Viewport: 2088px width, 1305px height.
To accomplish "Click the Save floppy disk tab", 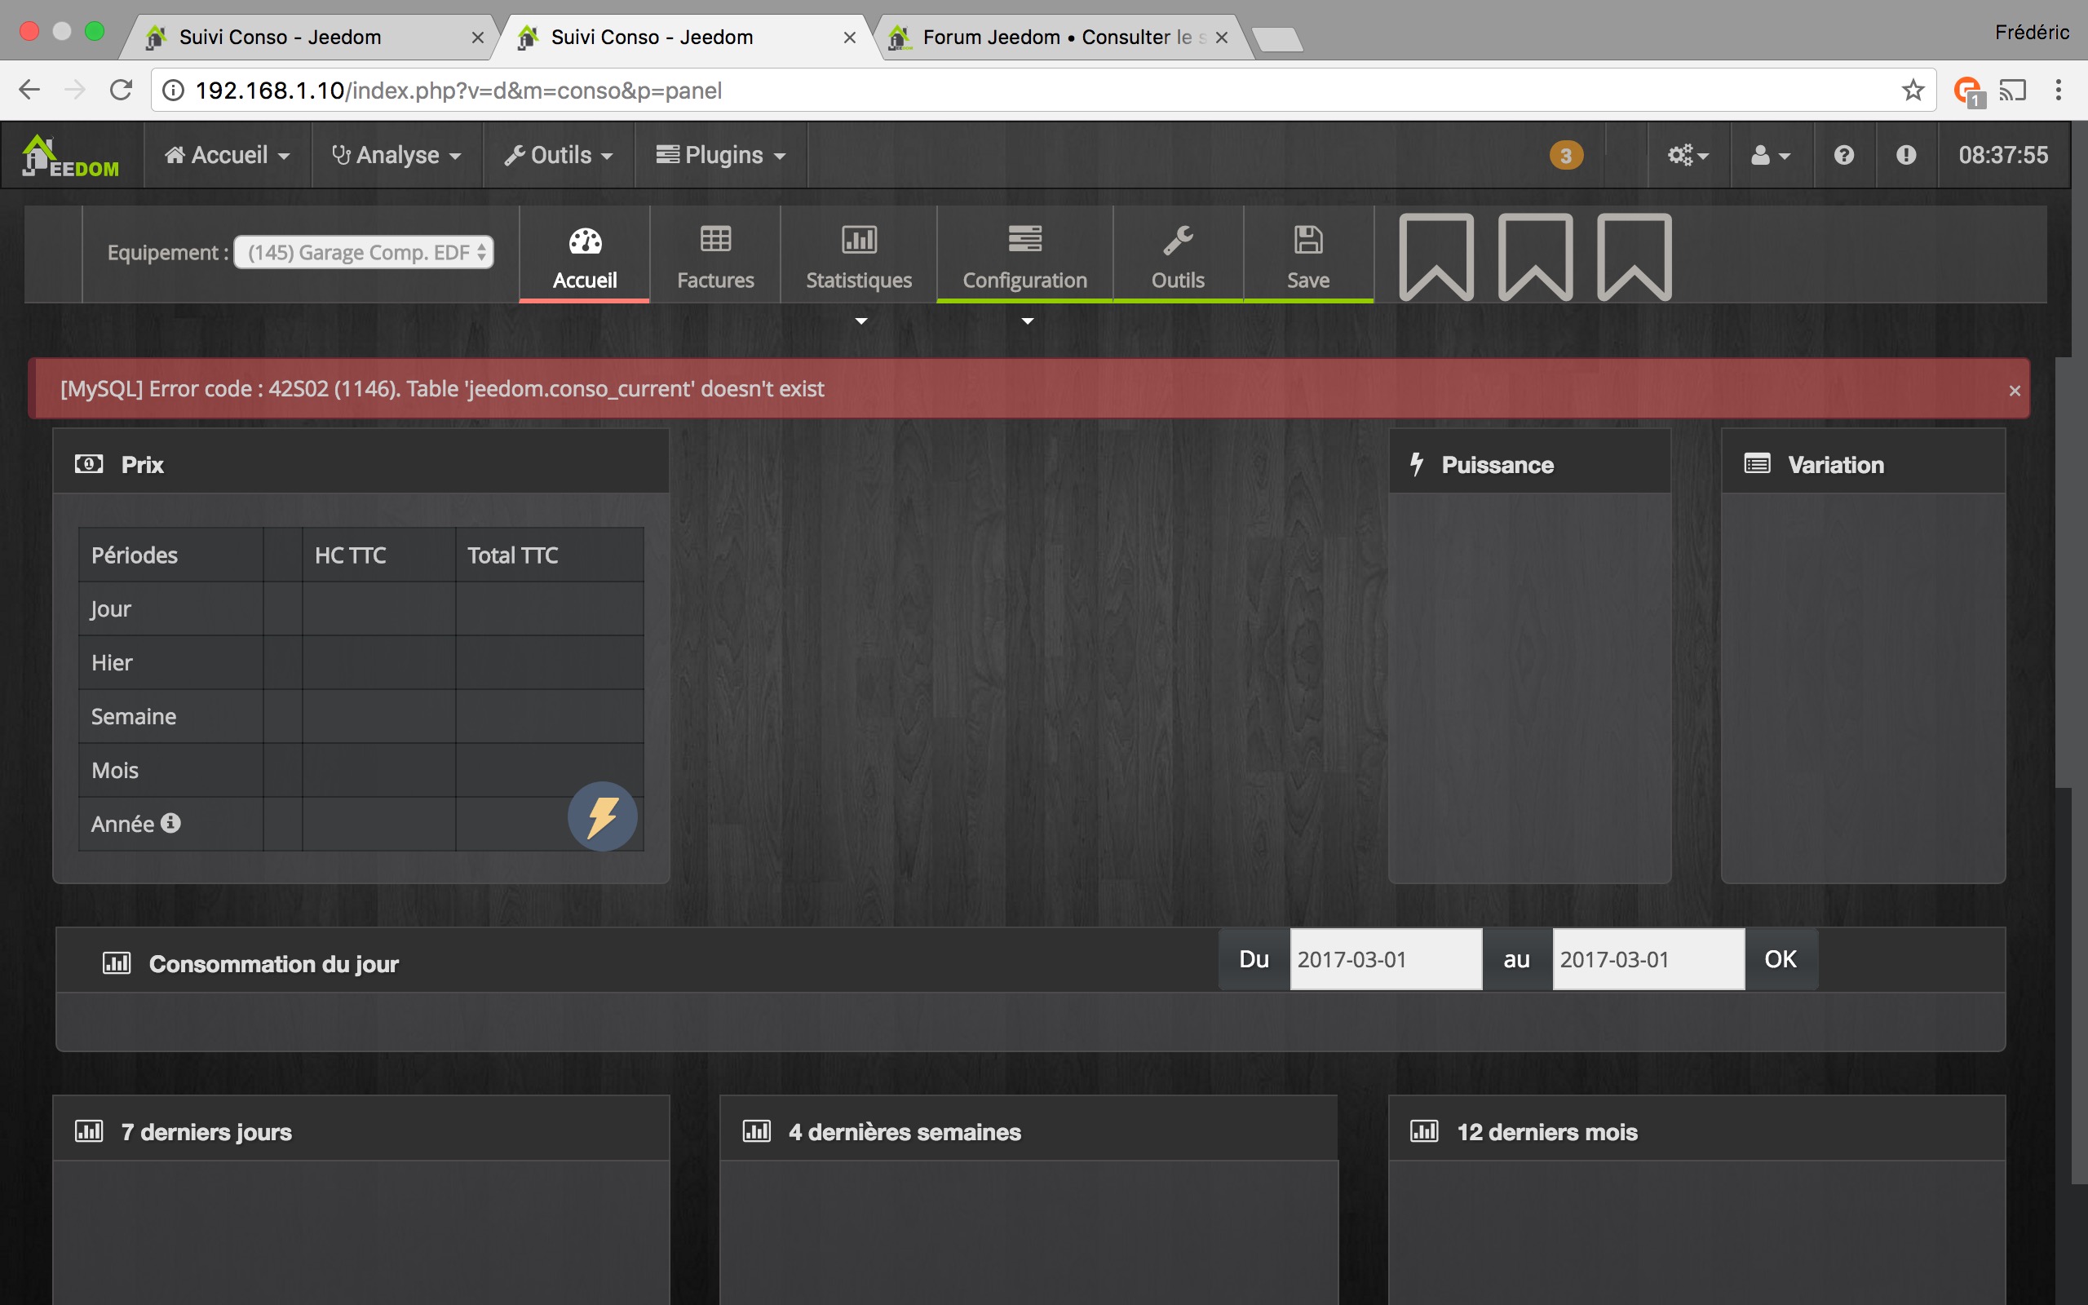I will 1308,255.
